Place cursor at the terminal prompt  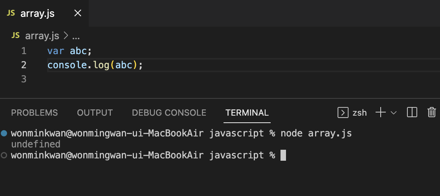click(283, 155)
